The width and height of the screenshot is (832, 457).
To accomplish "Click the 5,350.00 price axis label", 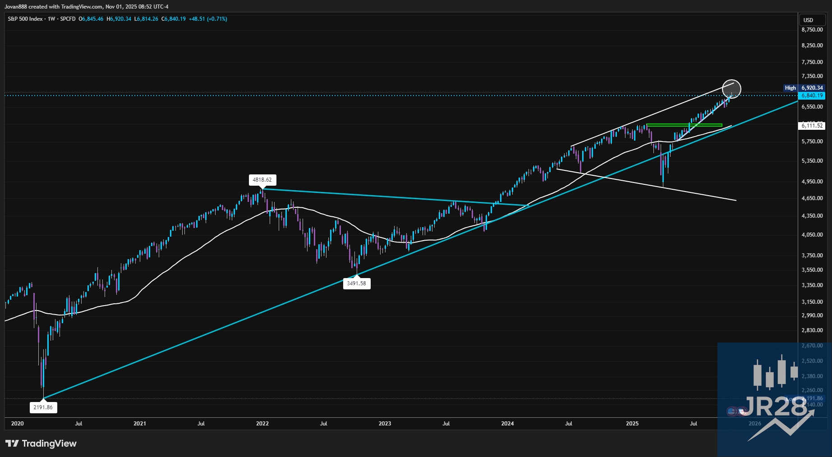I will click(812, 161).
